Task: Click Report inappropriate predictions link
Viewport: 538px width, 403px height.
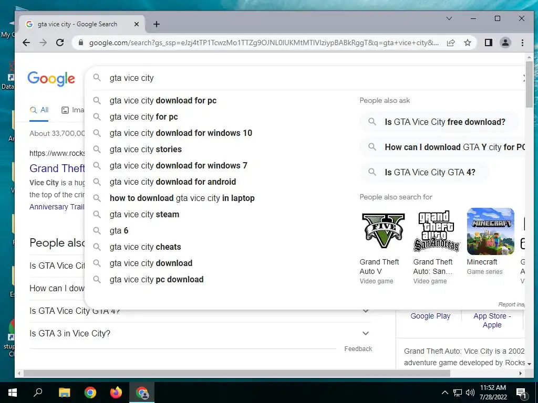Action: click(511, 304)
